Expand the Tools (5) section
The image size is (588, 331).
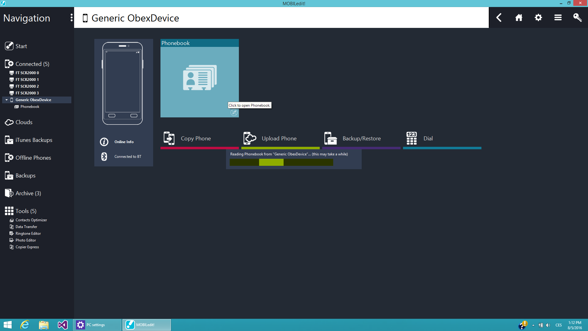[x=26, y=211]
